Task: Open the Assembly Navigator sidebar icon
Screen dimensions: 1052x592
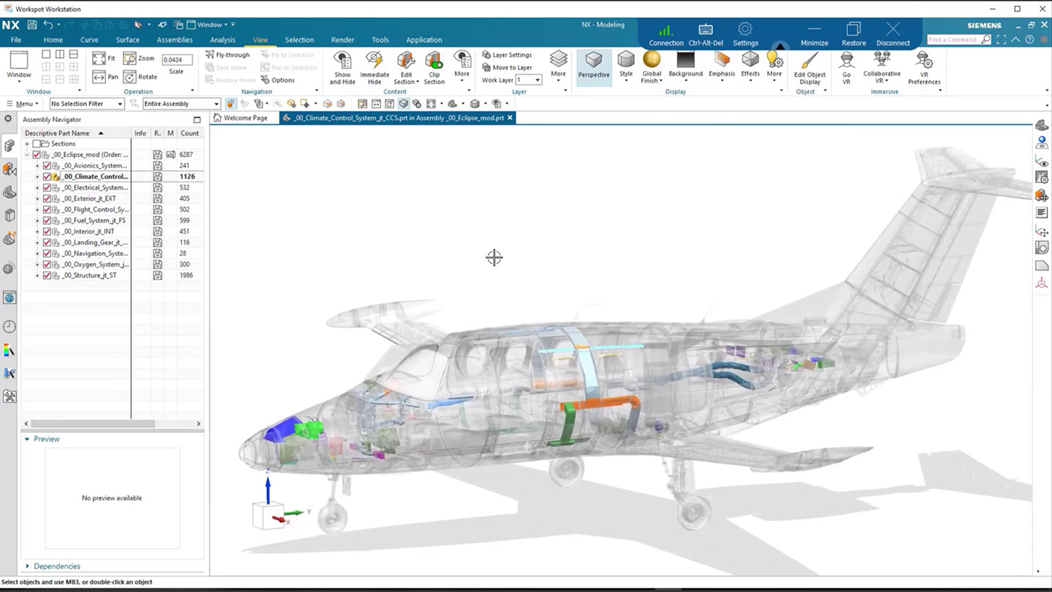Action: point(9,145)
